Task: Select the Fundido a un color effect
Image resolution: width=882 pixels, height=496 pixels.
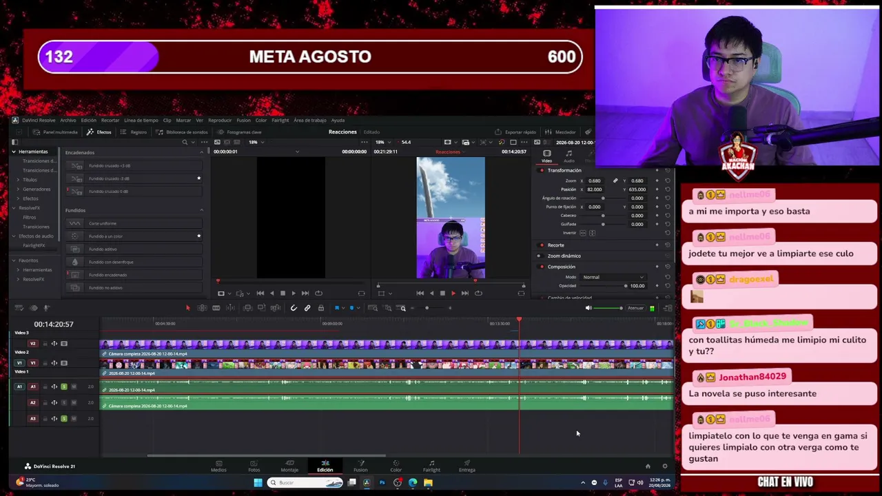Action: click(134, 236)
